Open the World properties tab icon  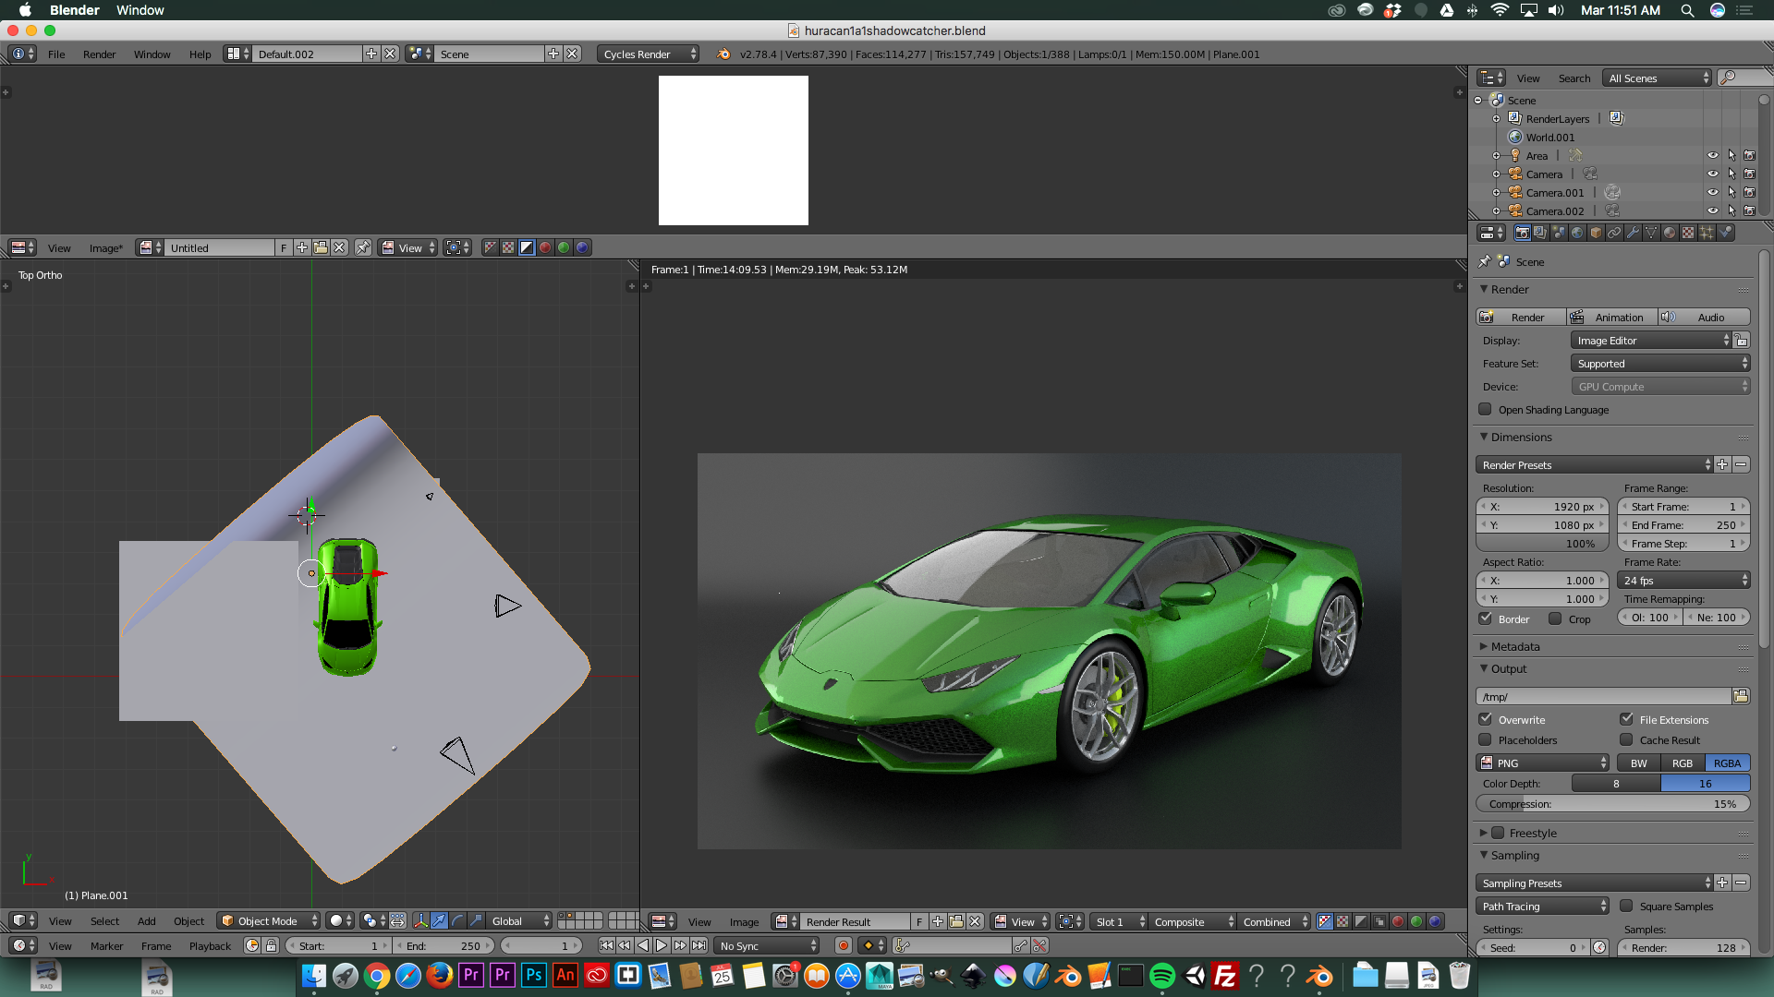[x=1577, y=233]
